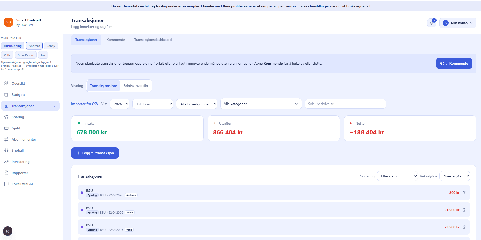Expand the Min konto menu
481x240 pixels.
coord(458,23)
